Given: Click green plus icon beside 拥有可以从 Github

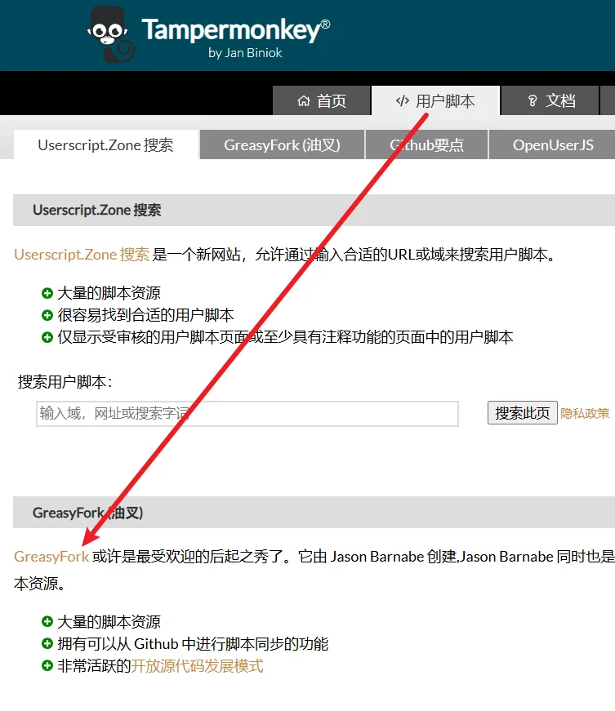Looking at the screenshot, I should pos(47,643).
